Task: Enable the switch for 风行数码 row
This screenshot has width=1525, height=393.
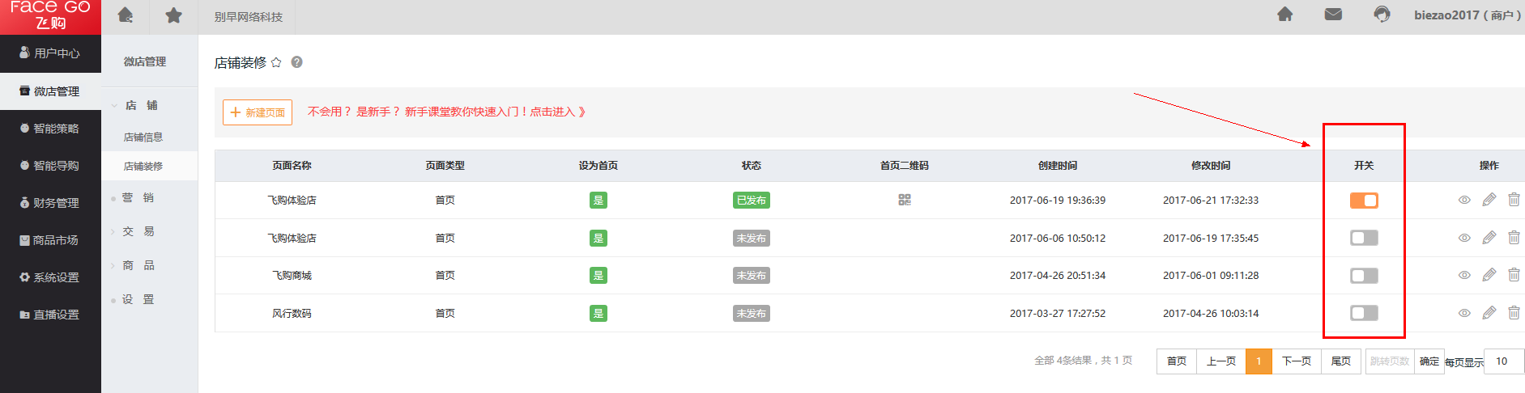Action: (1364, 313)
